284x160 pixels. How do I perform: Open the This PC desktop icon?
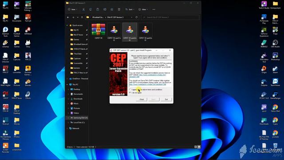pos(5,5)
